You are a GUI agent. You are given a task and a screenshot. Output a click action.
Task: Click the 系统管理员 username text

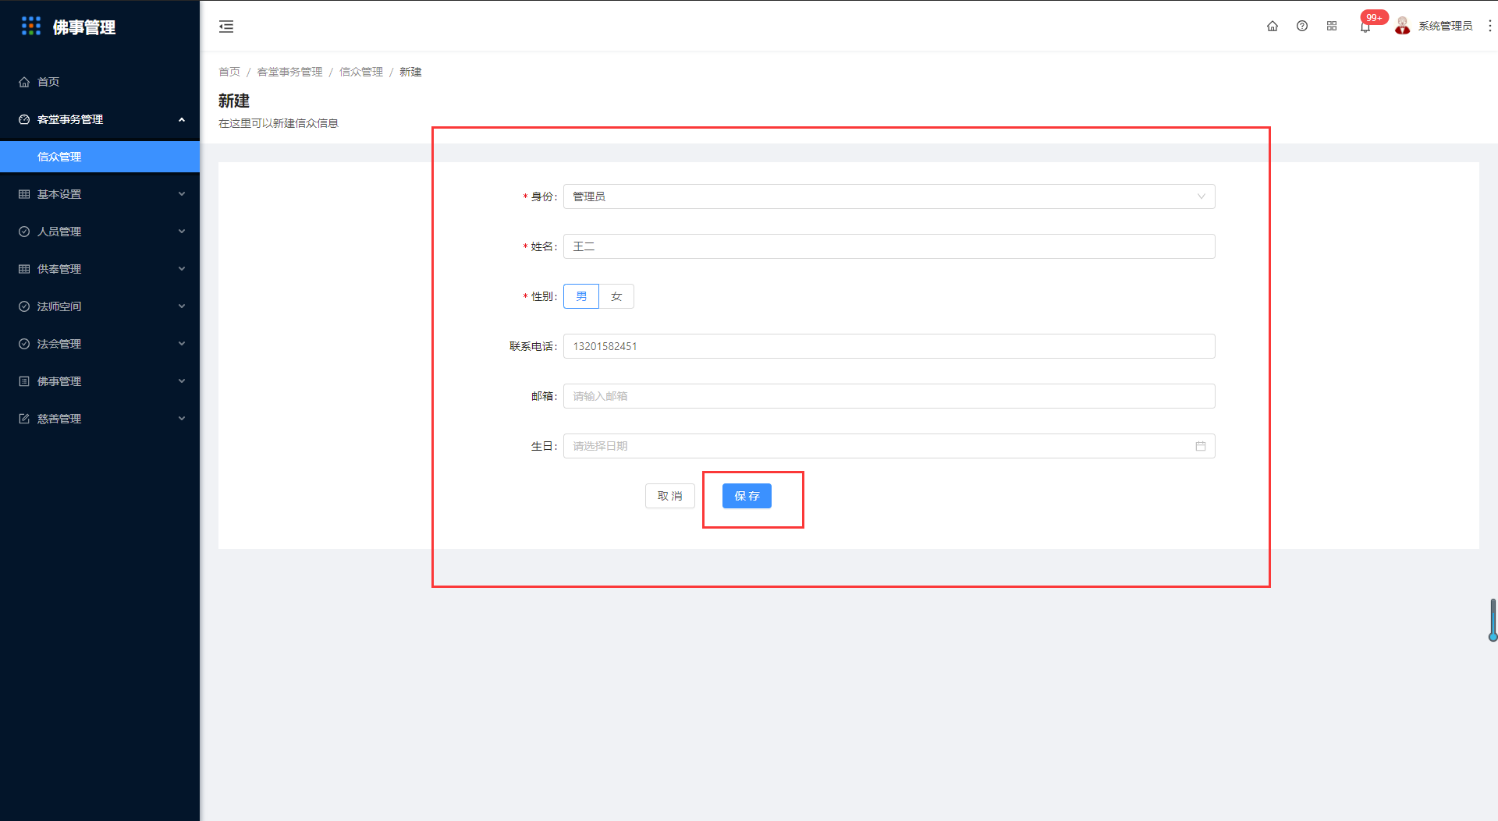click(x=1445, y=26)
